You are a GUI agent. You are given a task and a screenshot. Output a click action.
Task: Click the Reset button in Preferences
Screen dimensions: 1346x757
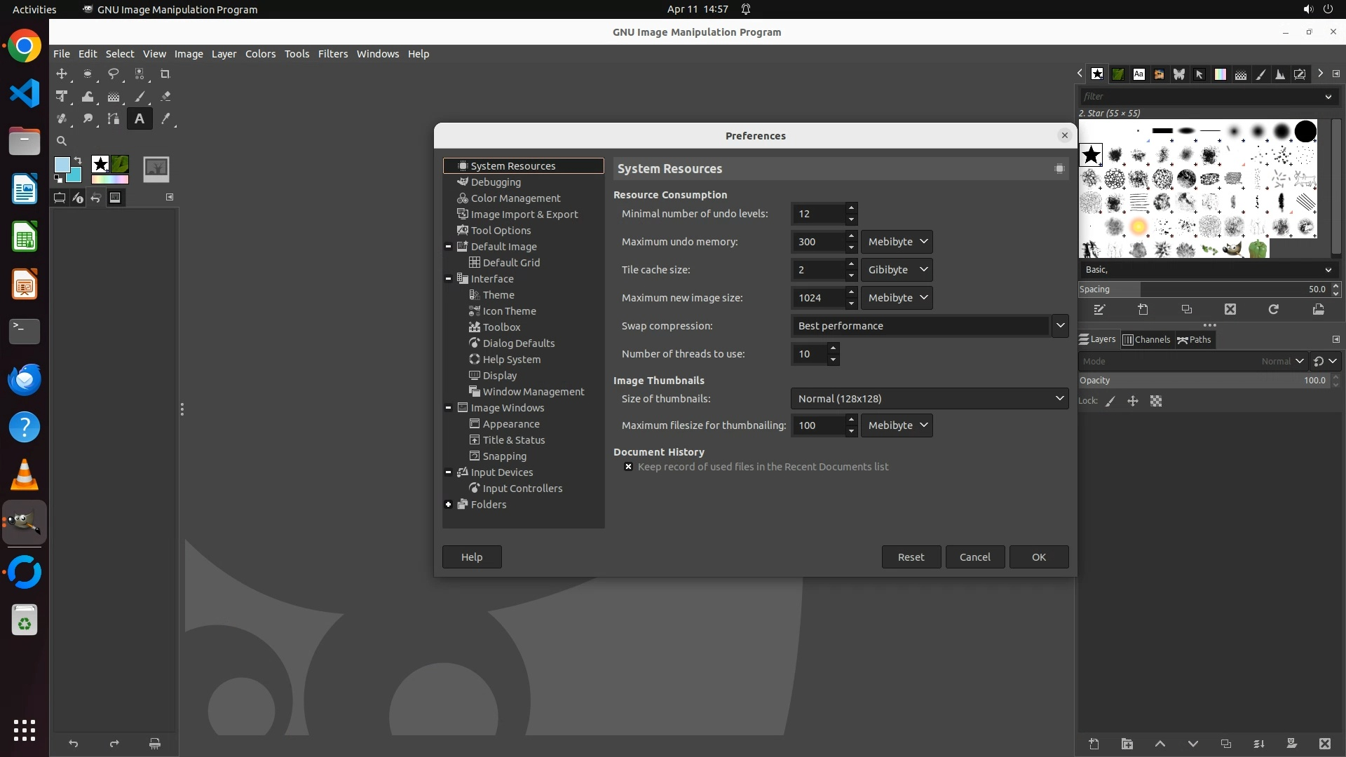[x=911, y=557]
